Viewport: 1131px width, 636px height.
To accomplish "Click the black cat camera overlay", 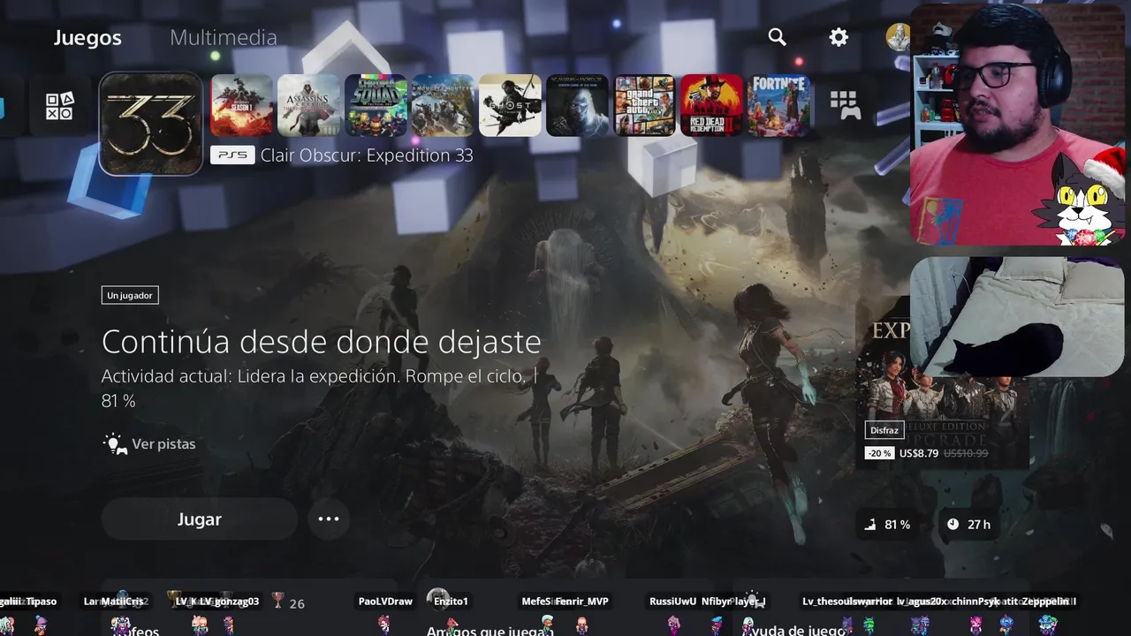I will pos(1017,317).
